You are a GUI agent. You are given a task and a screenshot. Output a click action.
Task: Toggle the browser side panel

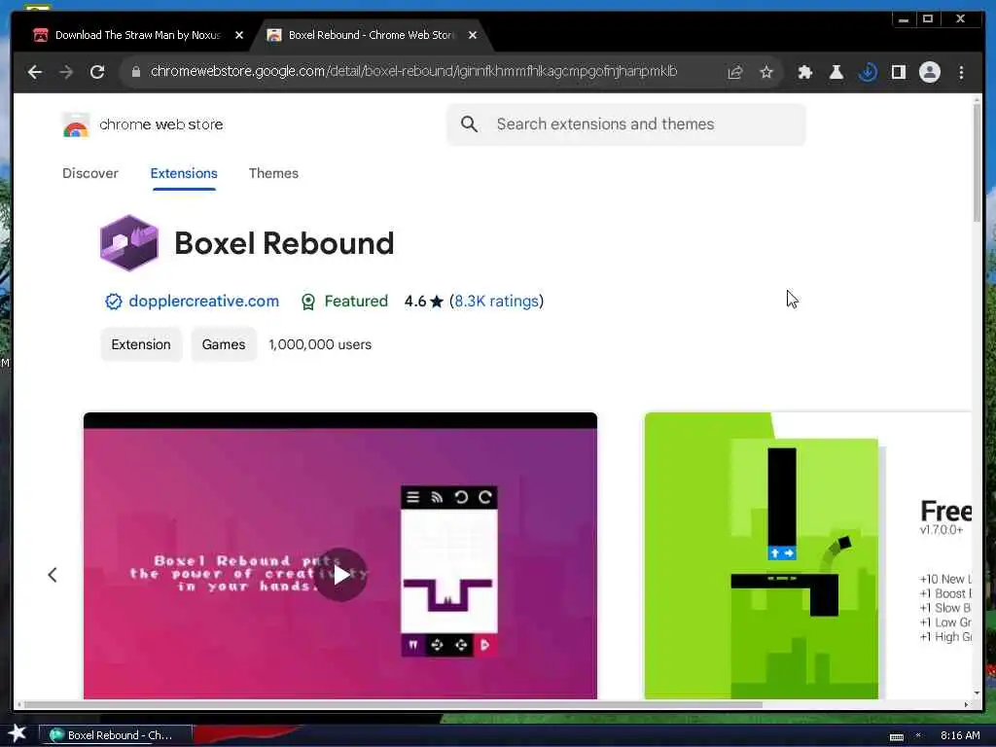pos(898,72)
